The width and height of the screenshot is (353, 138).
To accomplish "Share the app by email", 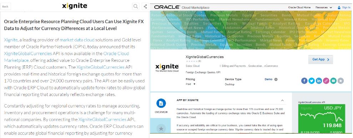I will click(333, 81).
